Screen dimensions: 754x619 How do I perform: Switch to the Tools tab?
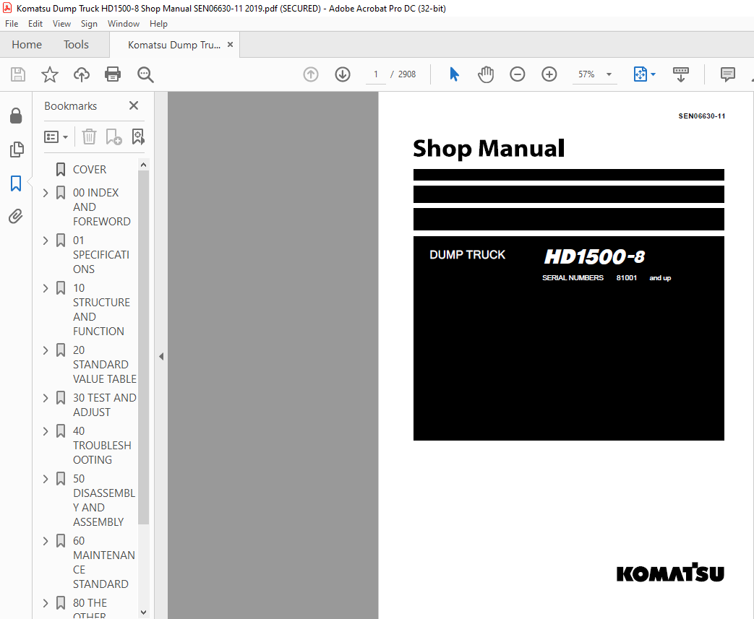click(x=76, y=45)
